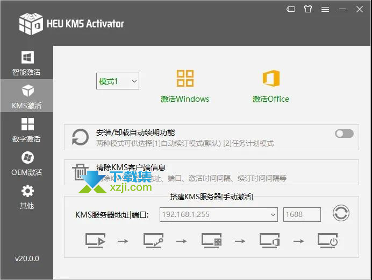Screen dimensions: 372x280
Task: Click the HEU KMS Activator cube logo
Action: tap(31, 24)
